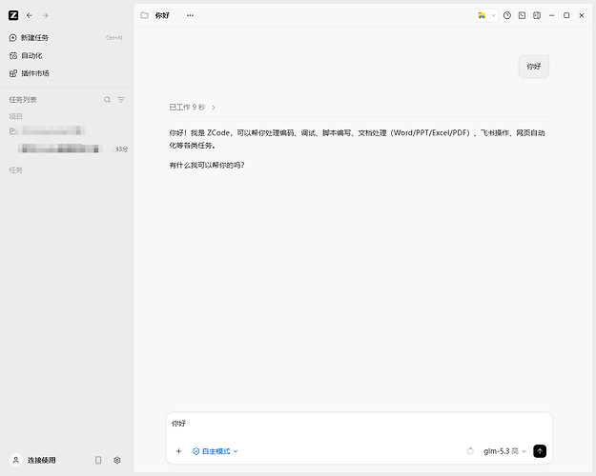This screenshot has height=476, width=596.
Task: Click the reply text 有什么我可以帮你的吗?
Action: (x=207, y=165)
